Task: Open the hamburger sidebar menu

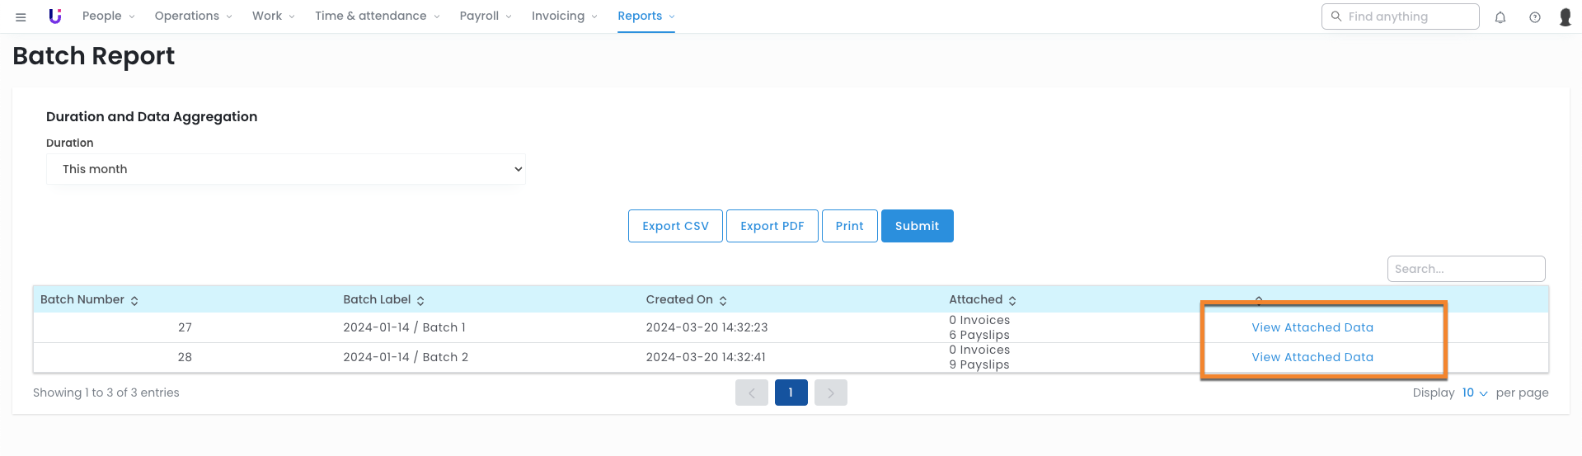Action: (x=21, y=16)
